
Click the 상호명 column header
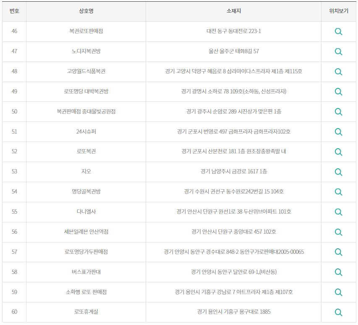click(x=86, y=11)
